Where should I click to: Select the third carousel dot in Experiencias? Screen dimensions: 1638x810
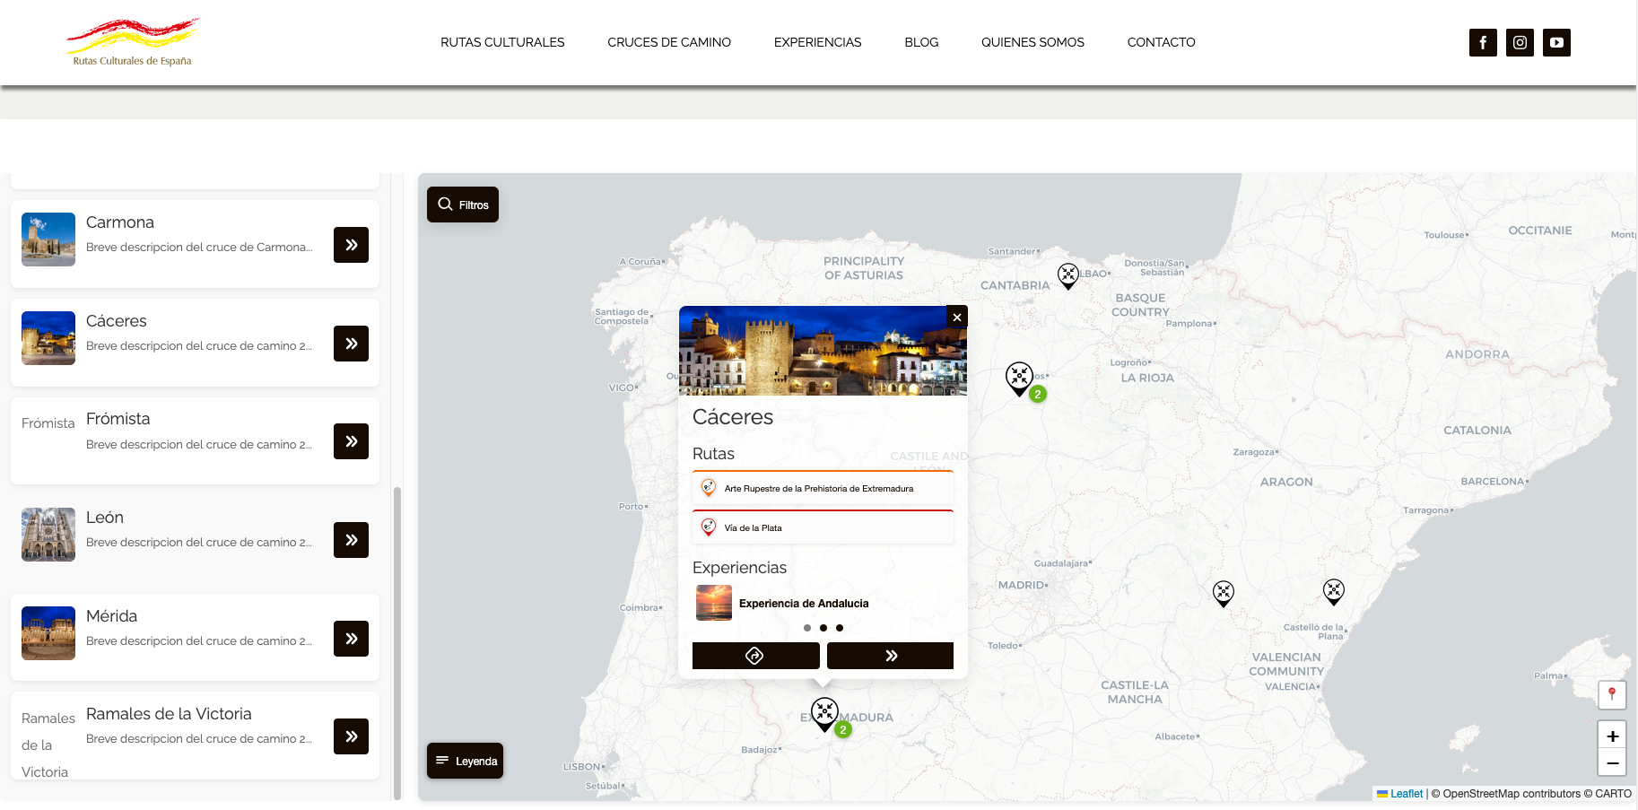pos(840,628)
